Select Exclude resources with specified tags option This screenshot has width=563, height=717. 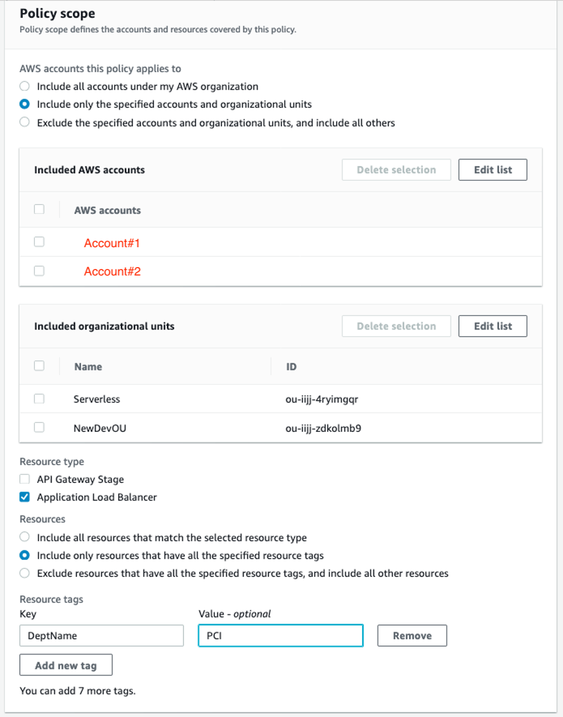click(x=25, y=573)
